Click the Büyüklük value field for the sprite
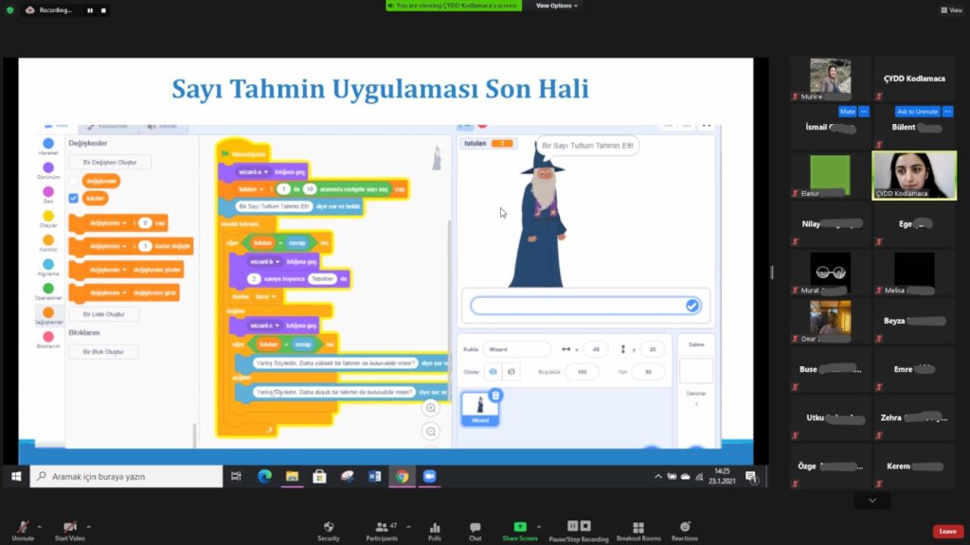 pos(582,372)
